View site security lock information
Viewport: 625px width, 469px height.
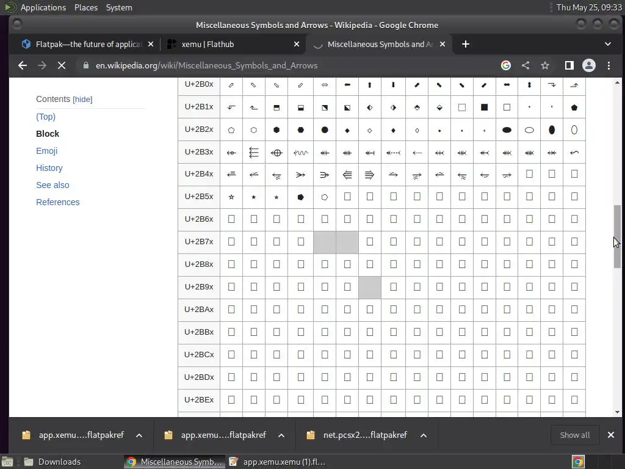coord(85,65)
